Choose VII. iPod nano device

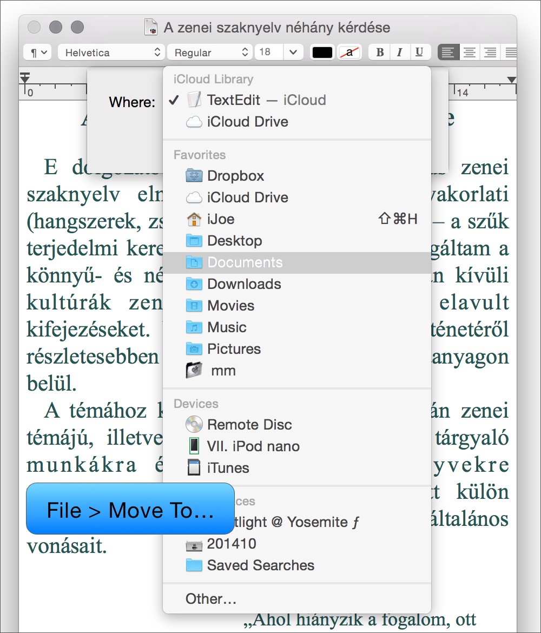pos(297,446)
